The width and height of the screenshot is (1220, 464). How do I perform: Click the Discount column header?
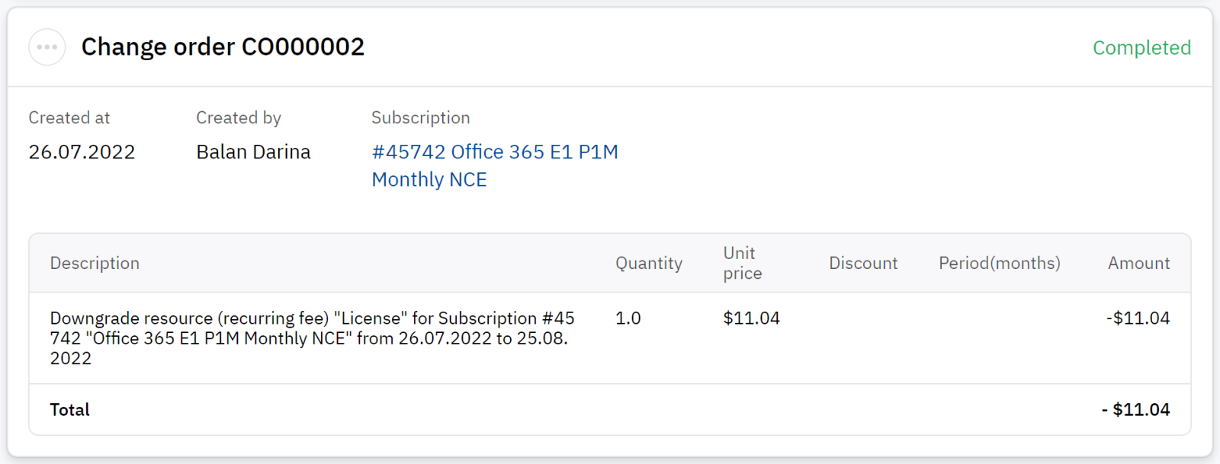[x=863, y=264]
